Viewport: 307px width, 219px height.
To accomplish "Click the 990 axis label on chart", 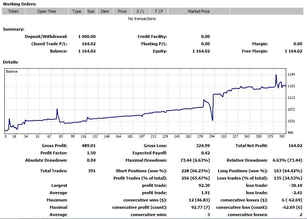I will (x=290, y=132).
